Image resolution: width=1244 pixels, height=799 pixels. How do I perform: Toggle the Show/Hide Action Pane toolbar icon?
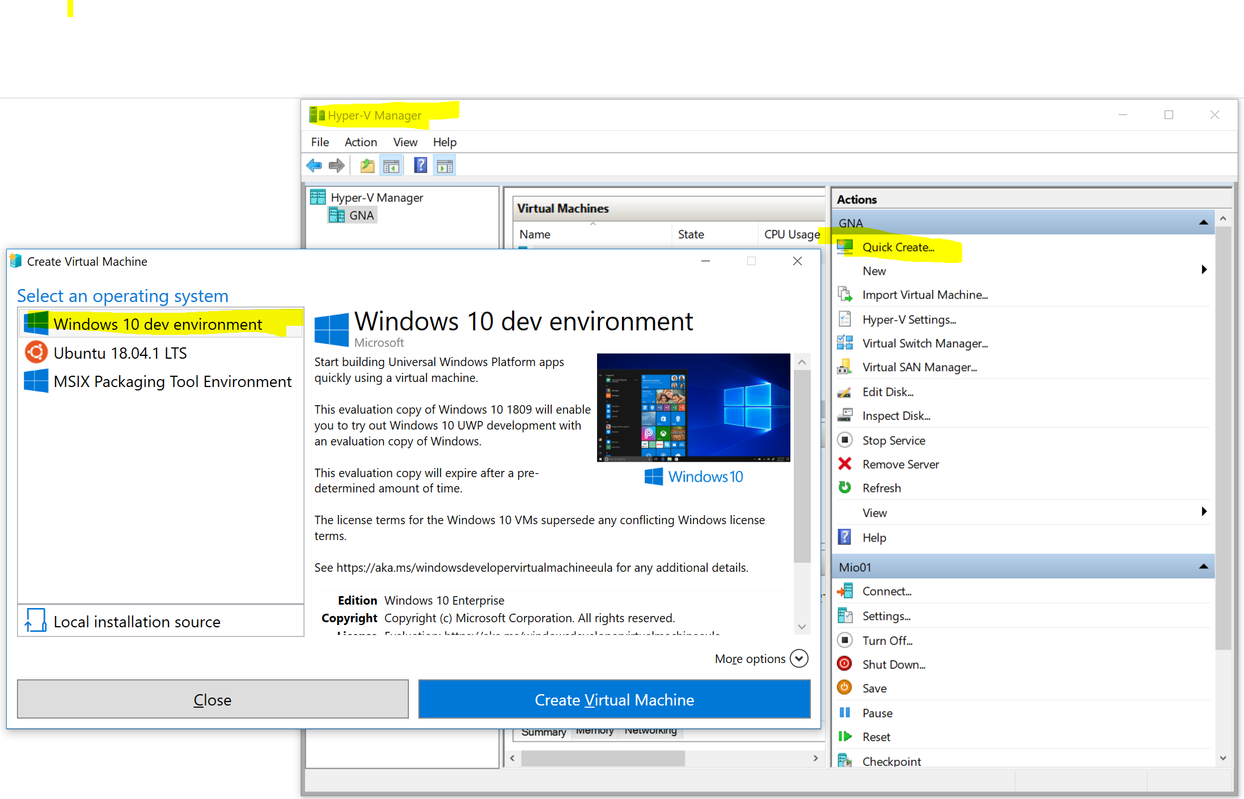pyautogui.click(x=445, y=165)
